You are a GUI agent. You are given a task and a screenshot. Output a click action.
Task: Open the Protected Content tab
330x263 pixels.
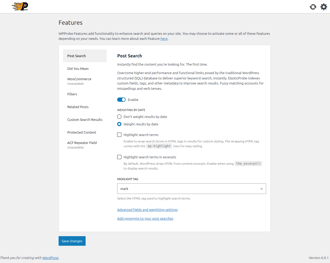point(82,132)
